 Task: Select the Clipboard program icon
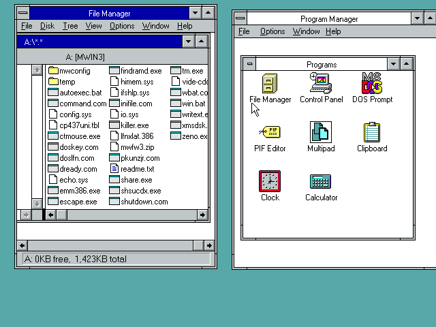click(372, 132)
